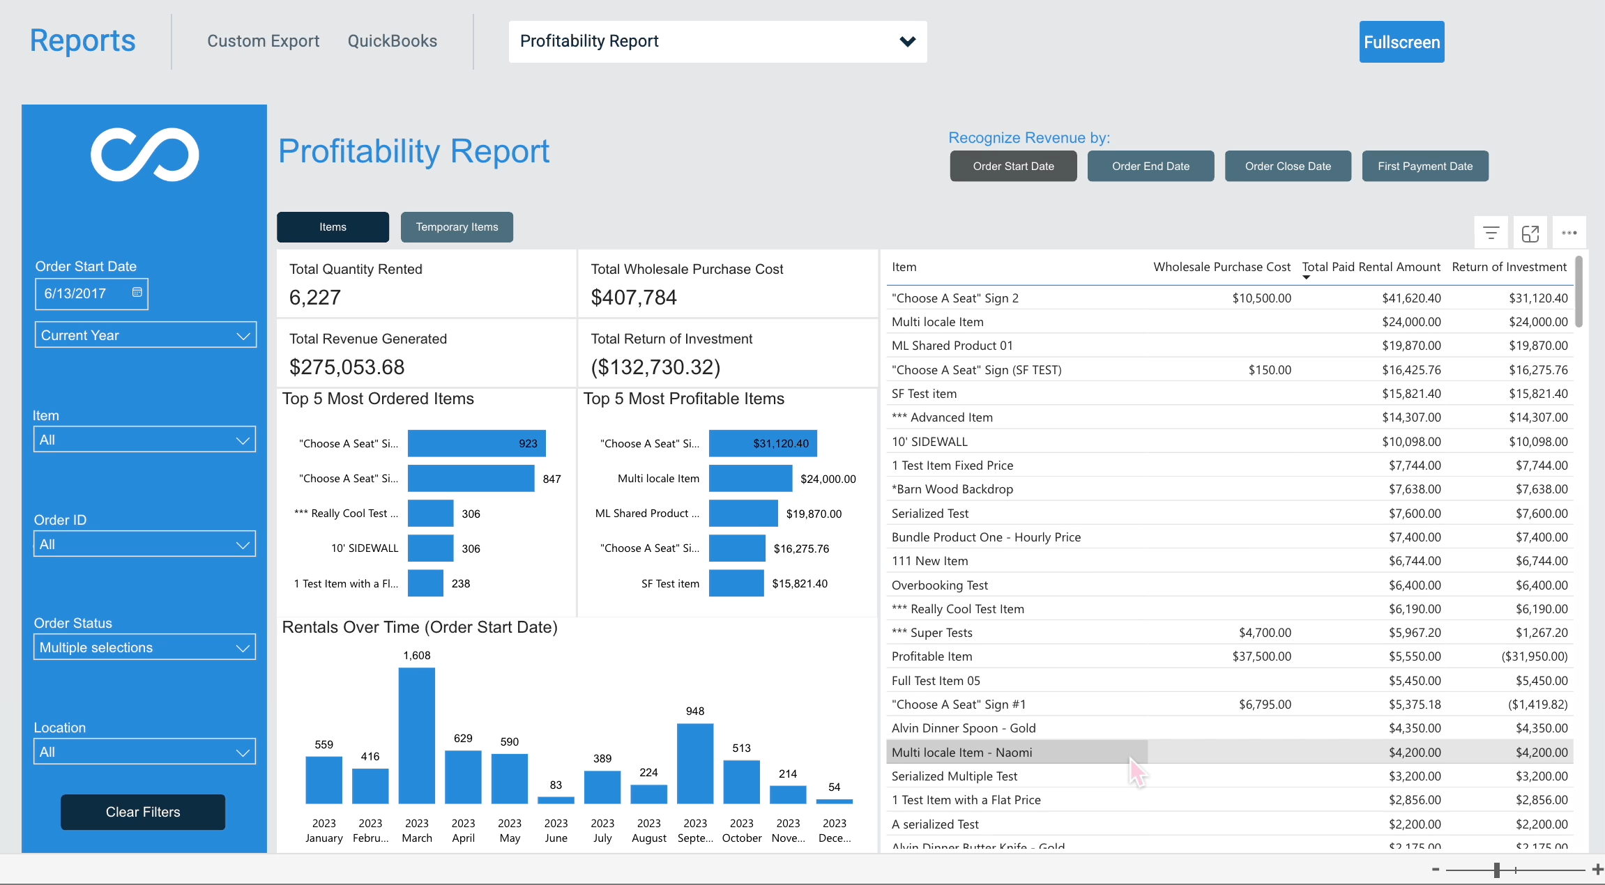The width and height of the screenshot is (1605, 885).
Task: Click the Total Wholesale Purchase Cost card
Action: click(x=728, y=284)
